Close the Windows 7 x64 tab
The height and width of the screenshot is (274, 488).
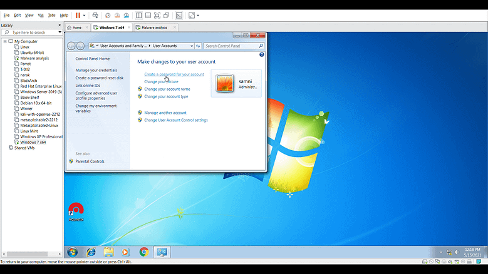(x=129, y=28)
